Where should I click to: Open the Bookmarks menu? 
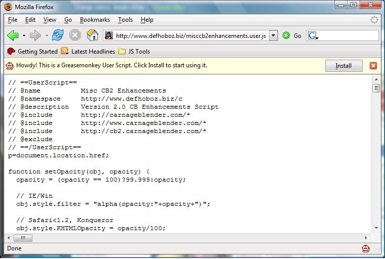pos(95,20)
